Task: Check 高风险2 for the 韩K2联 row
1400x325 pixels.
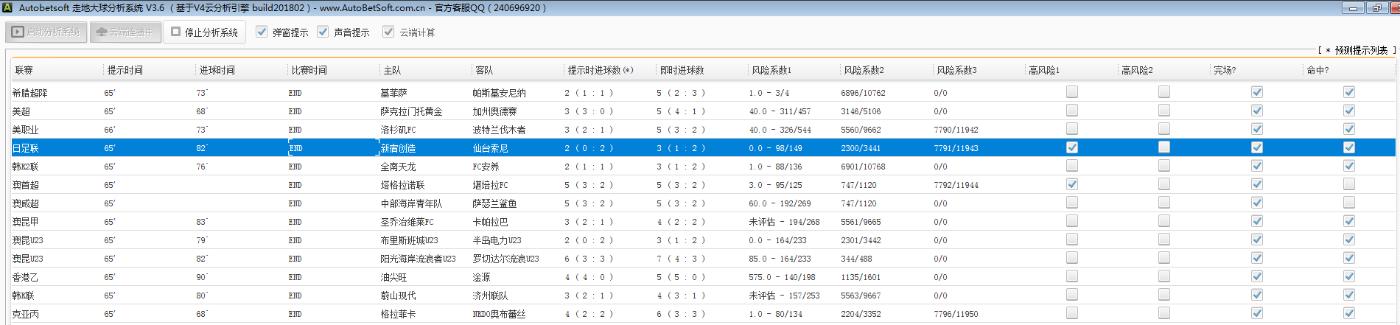Action: pyautogui.click(x=1164, y=166)
